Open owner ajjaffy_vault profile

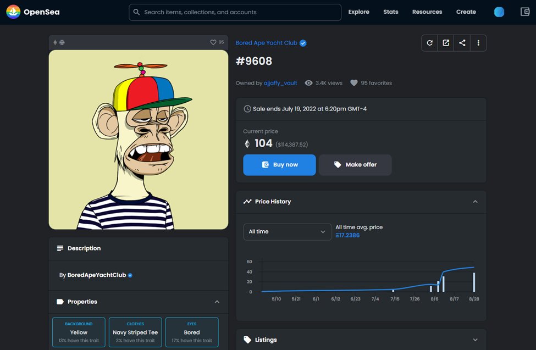pyautogui.click(x=280, y=83)
